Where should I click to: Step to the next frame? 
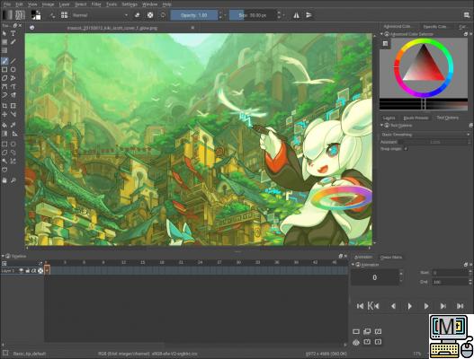tap(426, 306)
